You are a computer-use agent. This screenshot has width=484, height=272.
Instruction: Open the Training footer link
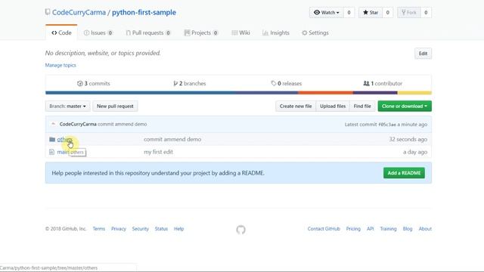(x=388, y=229)
